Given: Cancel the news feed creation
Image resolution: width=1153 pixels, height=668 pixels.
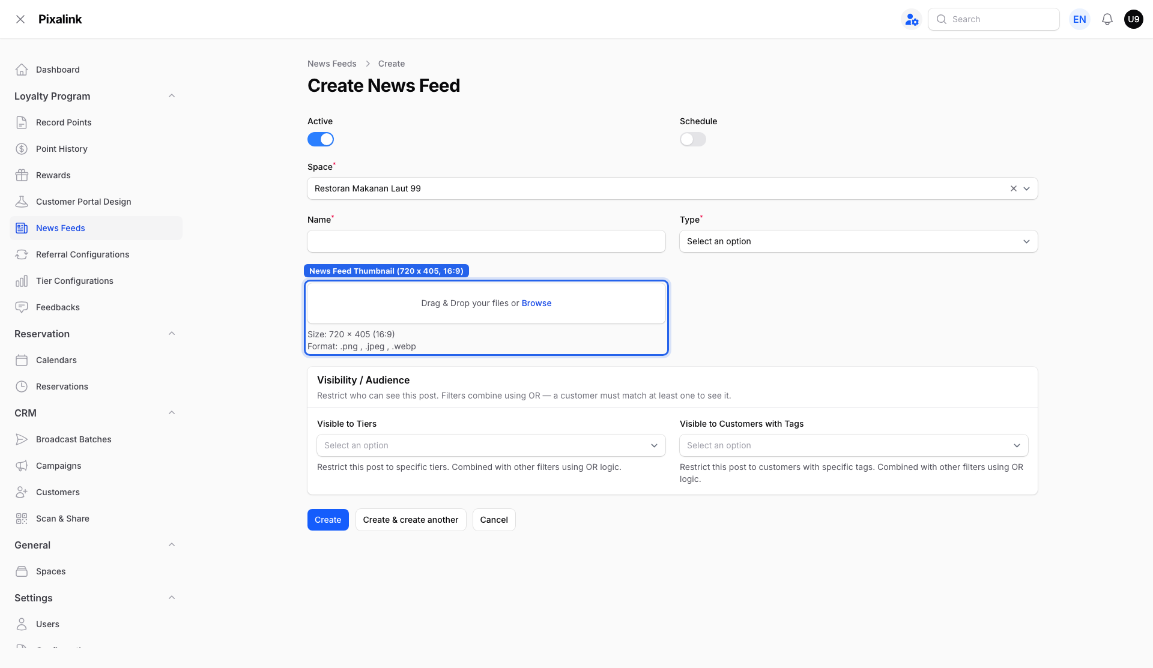Looking at the screenshot, I should point(494,520).
